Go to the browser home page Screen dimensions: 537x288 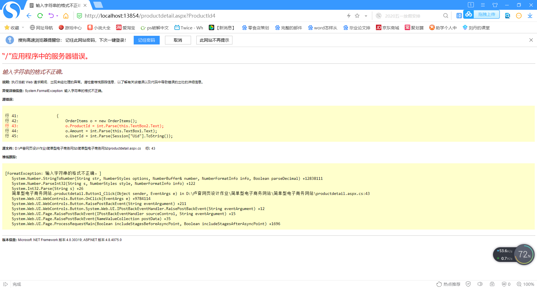tap(66, 16)
